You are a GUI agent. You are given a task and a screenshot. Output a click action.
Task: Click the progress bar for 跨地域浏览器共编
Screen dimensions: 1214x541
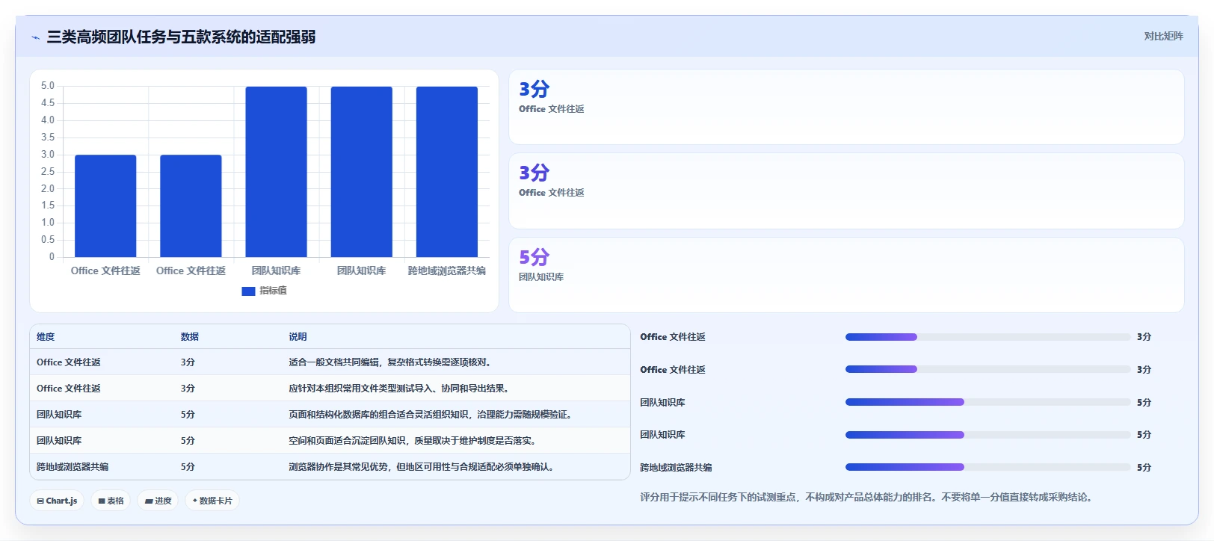987,467
